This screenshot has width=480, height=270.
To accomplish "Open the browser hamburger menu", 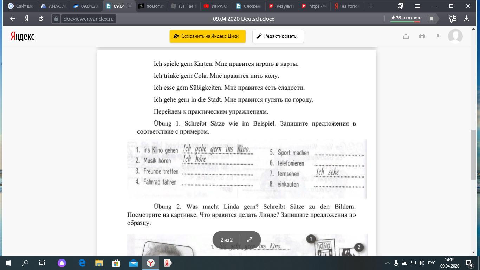I will click(417, 6).
